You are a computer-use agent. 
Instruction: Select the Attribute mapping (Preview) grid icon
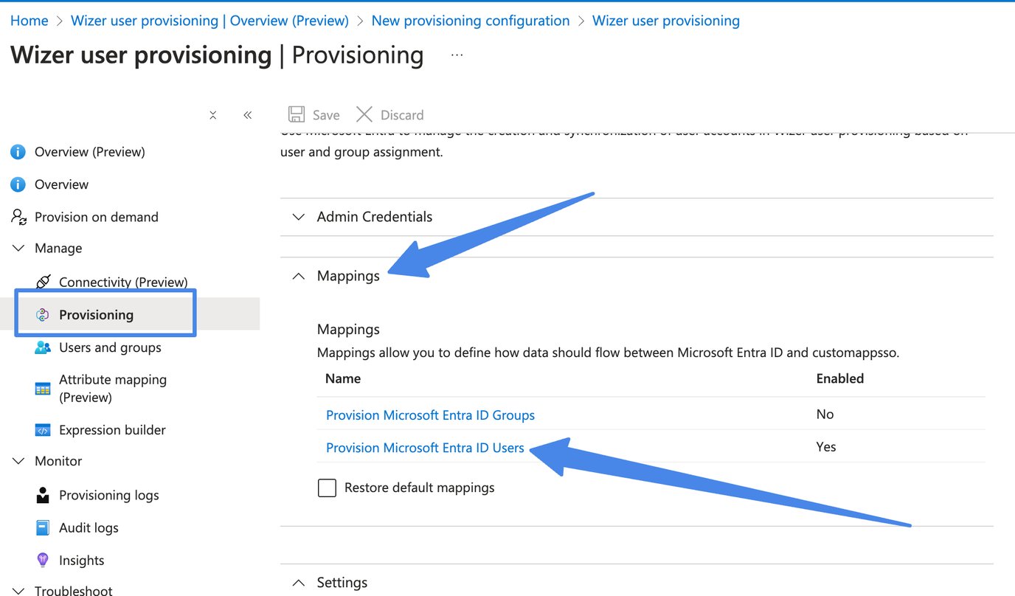click(x=42, y=387)
